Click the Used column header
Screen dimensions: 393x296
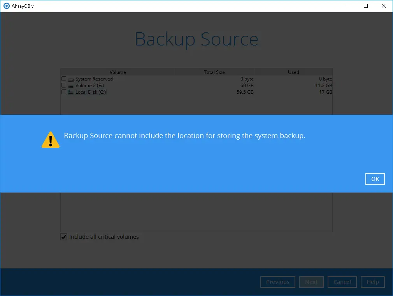pos(293,72)
